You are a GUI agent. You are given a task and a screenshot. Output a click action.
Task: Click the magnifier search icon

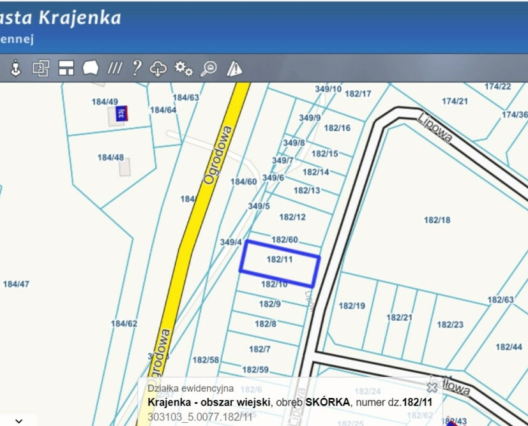coord(209,68)
